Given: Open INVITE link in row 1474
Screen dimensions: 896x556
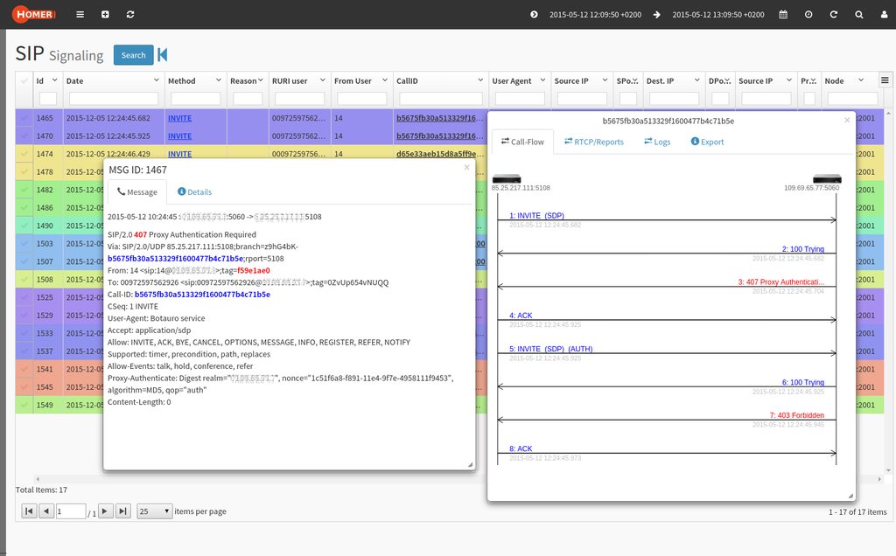Looking at the screenshot, I should [179, 154].
